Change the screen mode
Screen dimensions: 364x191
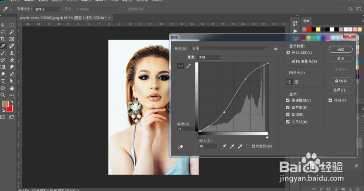tap(12, 117)
